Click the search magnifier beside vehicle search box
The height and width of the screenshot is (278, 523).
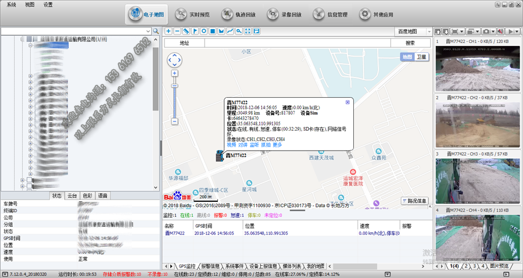156,31
